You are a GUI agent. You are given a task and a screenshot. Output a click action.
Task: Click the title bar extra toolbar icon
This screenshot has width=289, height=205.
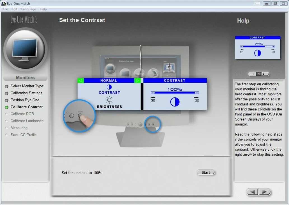click(x=257, y=4)
